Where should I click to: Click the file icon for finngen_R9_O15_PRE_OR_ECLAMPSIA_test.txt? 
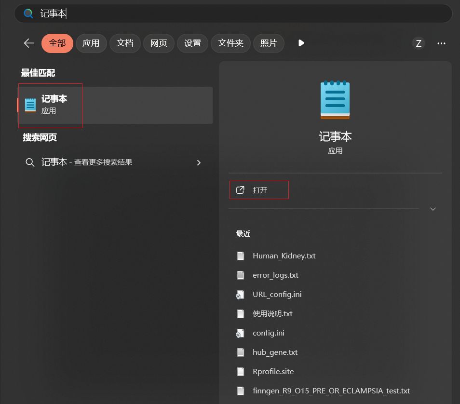(x=241, y=391)
